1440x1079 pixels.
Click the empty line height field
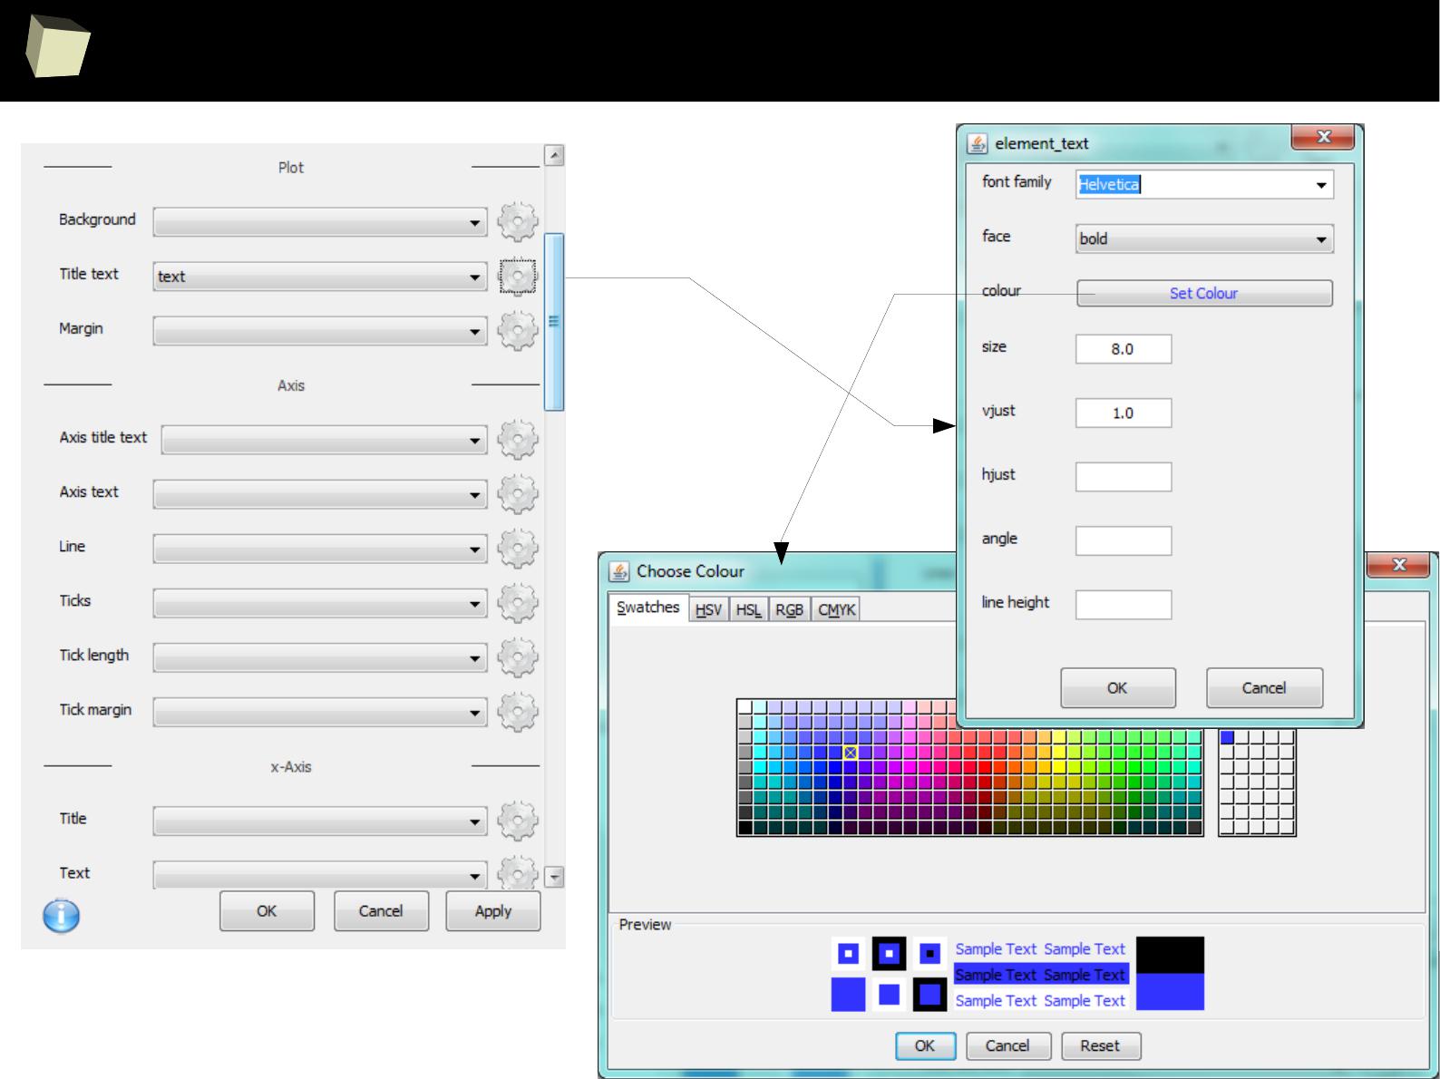[x=1124, y=605]
